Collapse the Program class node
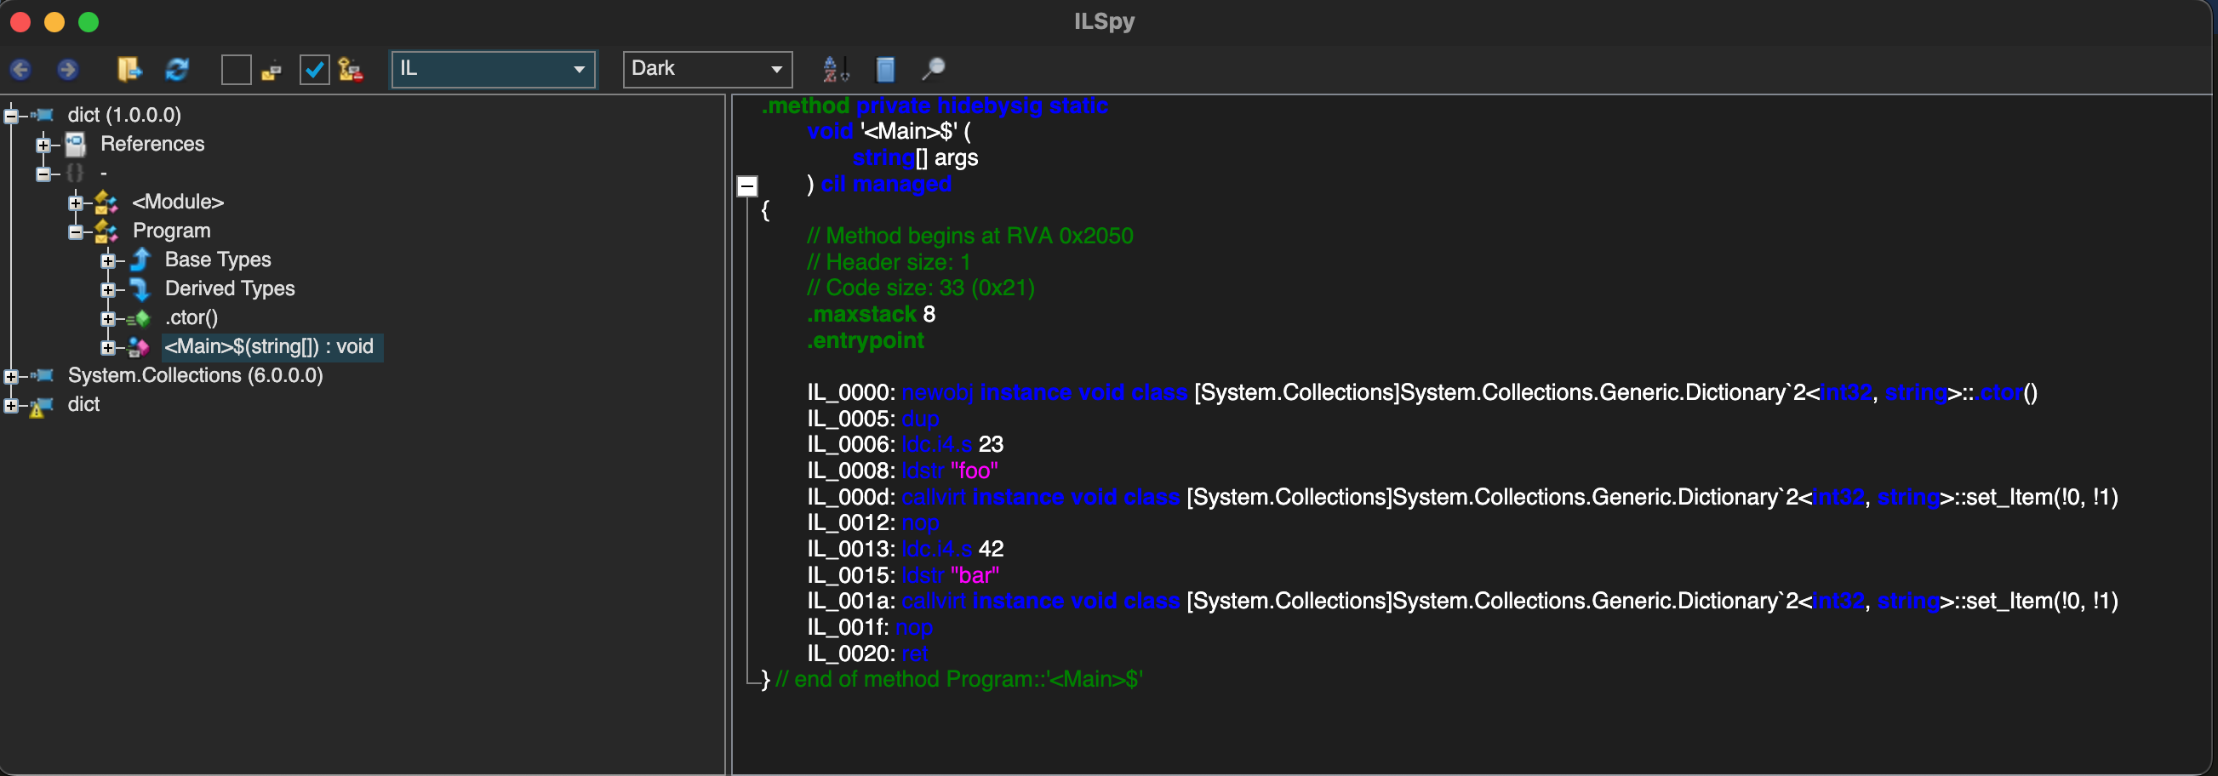 point(76,231)
